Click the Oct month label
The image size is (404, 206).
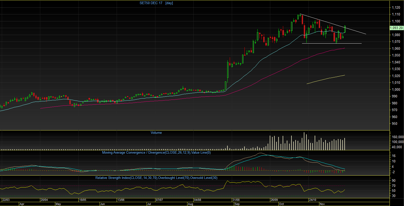[281, 204]
